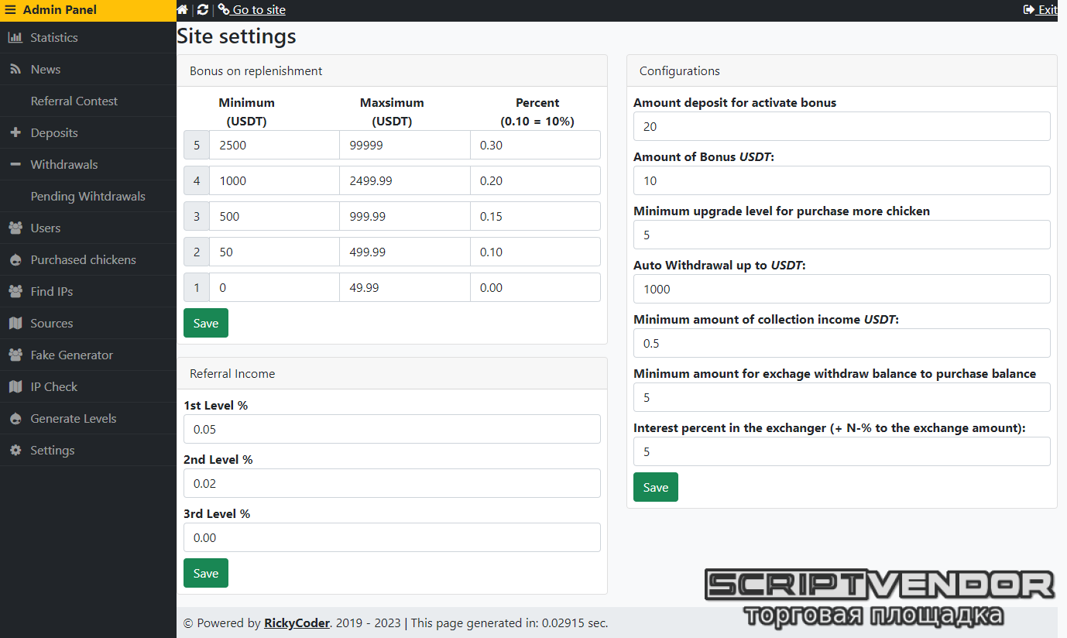
Task: Click the hamburger menu icon beside Admin Panel
Action: tap(11, 10)
